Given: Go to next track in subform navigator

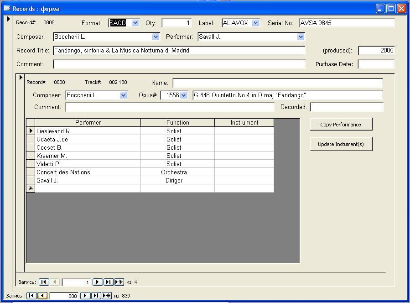Looking at the screenshot, I should pyautogui.click(x=97, y=282).
